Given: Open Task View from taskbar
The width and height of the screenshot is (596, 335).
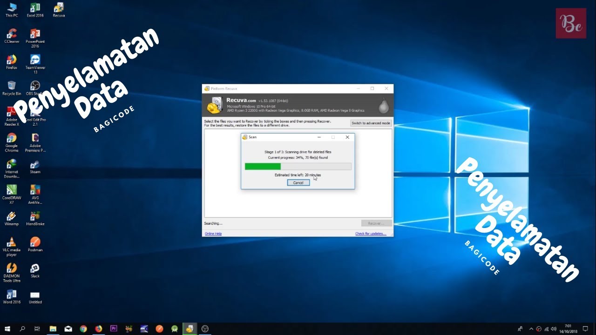Looking at the screenshot, I should coord(37,328).
